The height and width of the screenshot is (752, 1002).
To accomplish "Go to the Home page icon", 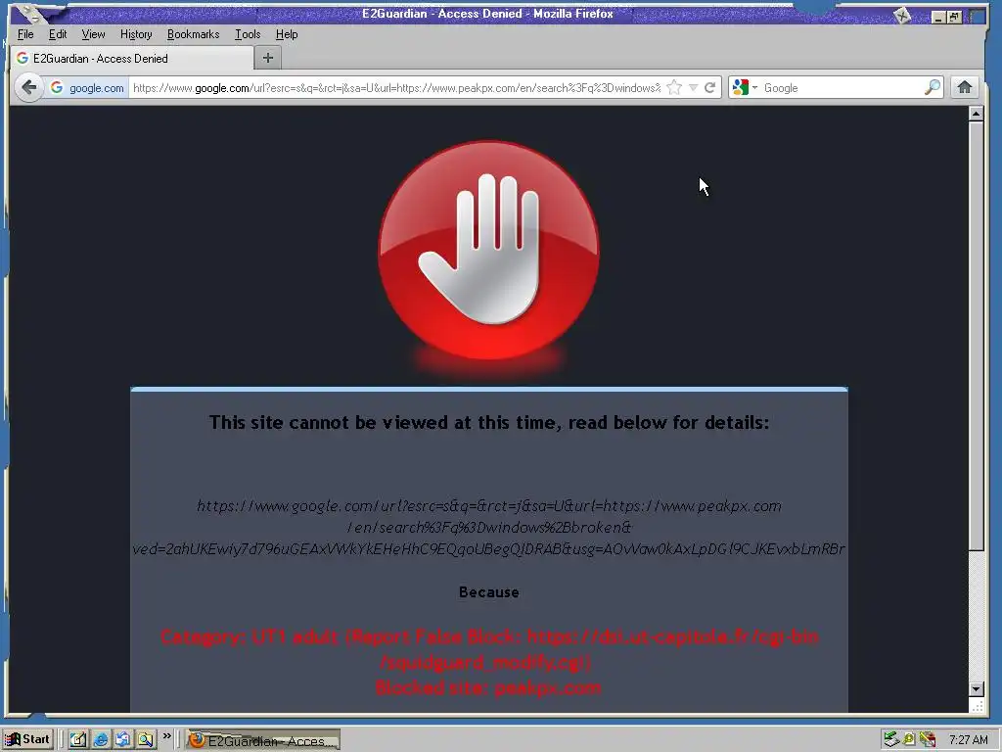I will [x=965, y=87].
